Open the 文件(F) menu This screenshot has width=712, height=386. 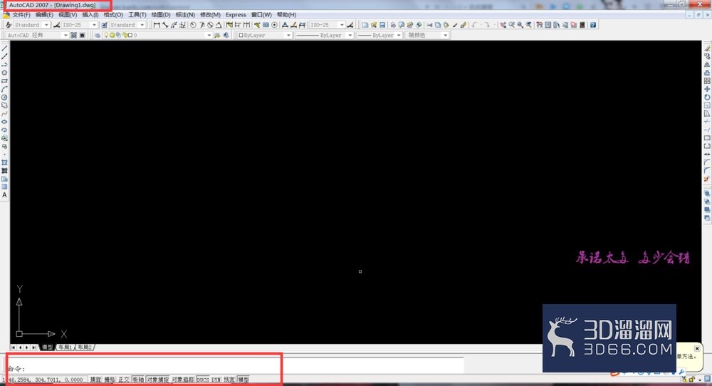click(21, 15)
